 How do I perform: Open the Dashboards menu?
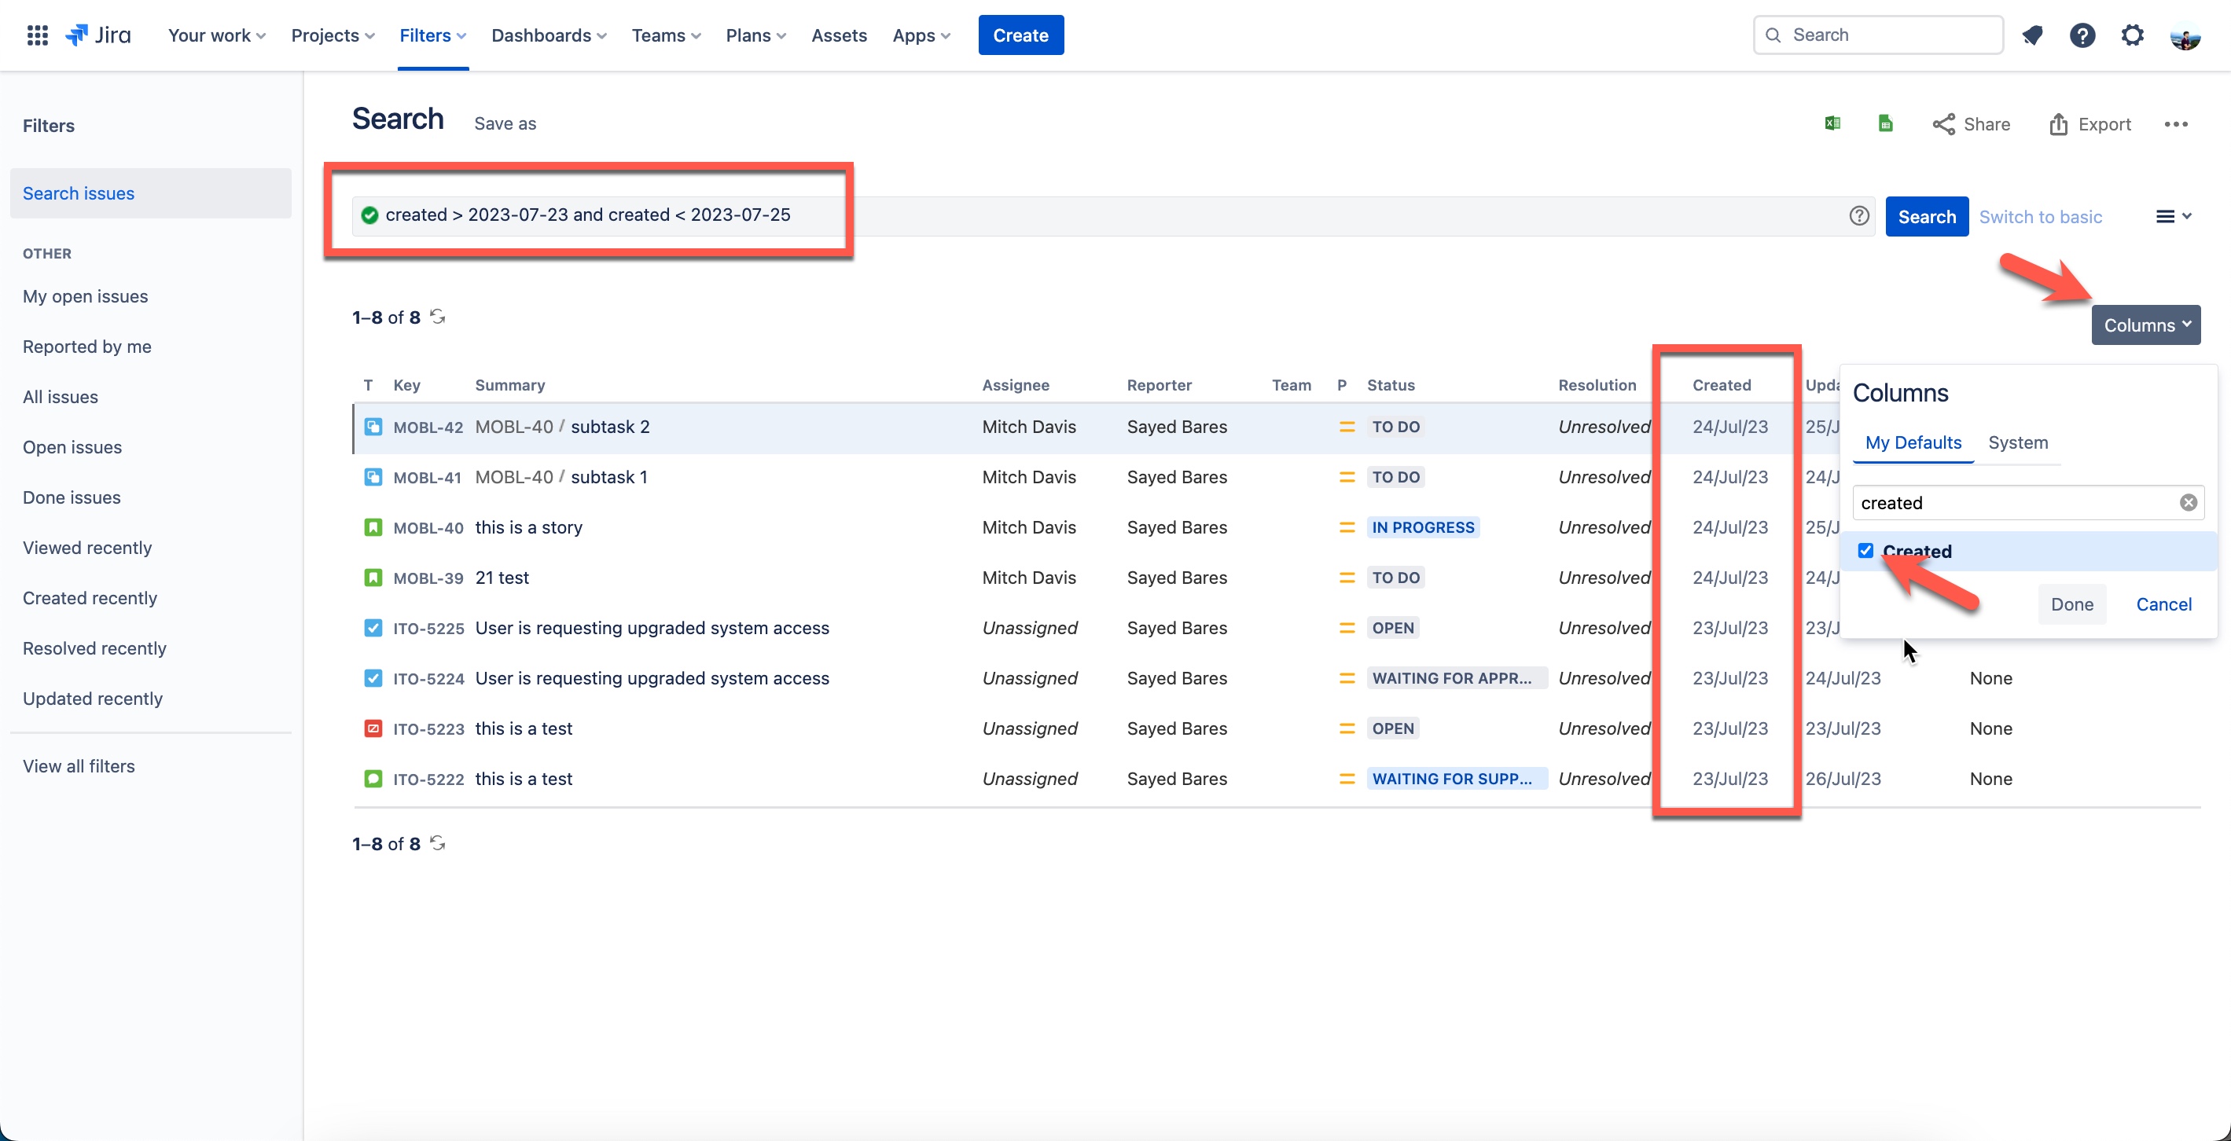click(548, 35)
